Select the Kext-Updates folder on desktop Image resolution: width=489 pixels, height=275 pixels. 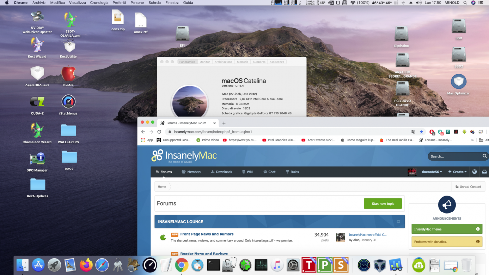[38, 184]
